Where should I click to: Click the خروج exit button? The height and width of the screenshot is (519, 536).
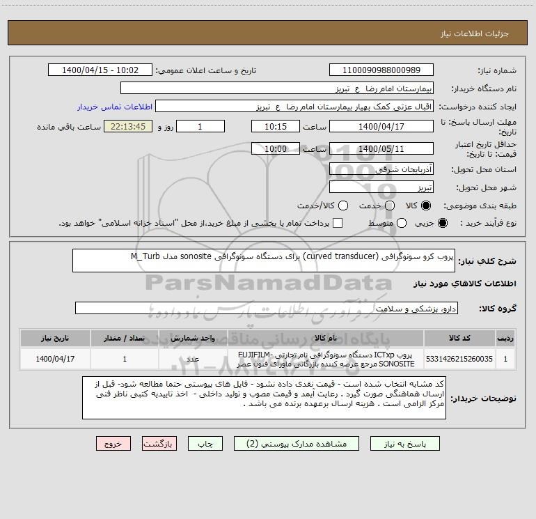[x=113, y=443]
